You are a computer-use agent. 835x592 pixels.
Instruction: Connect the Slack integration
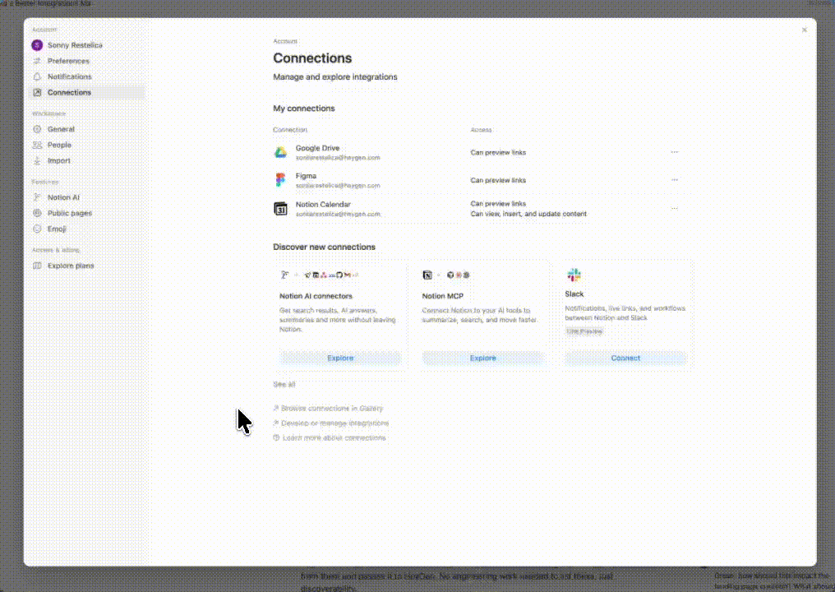click(x=625, y=358)
